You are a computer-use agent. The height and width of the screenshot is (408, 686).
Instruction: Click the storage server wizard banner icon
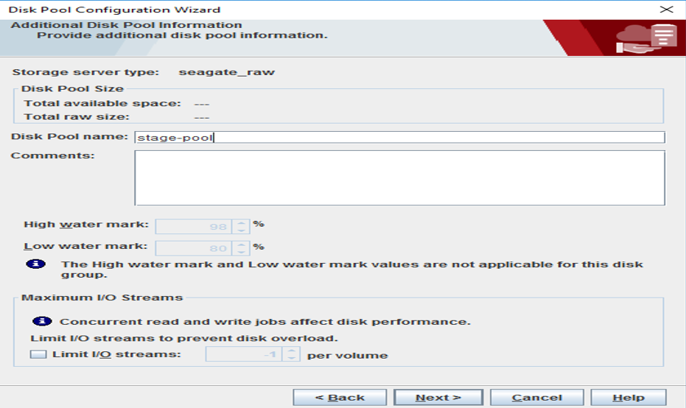click(647, 38)
